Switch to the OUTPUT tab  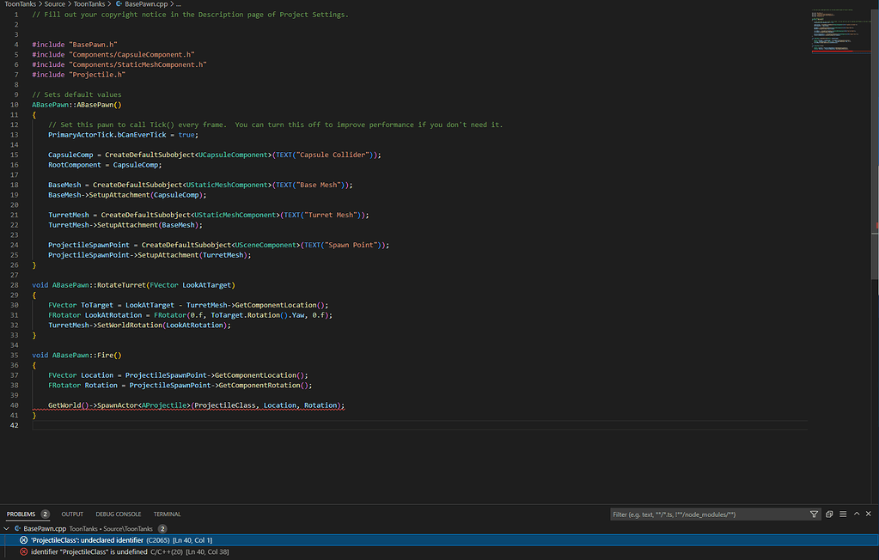72,514
